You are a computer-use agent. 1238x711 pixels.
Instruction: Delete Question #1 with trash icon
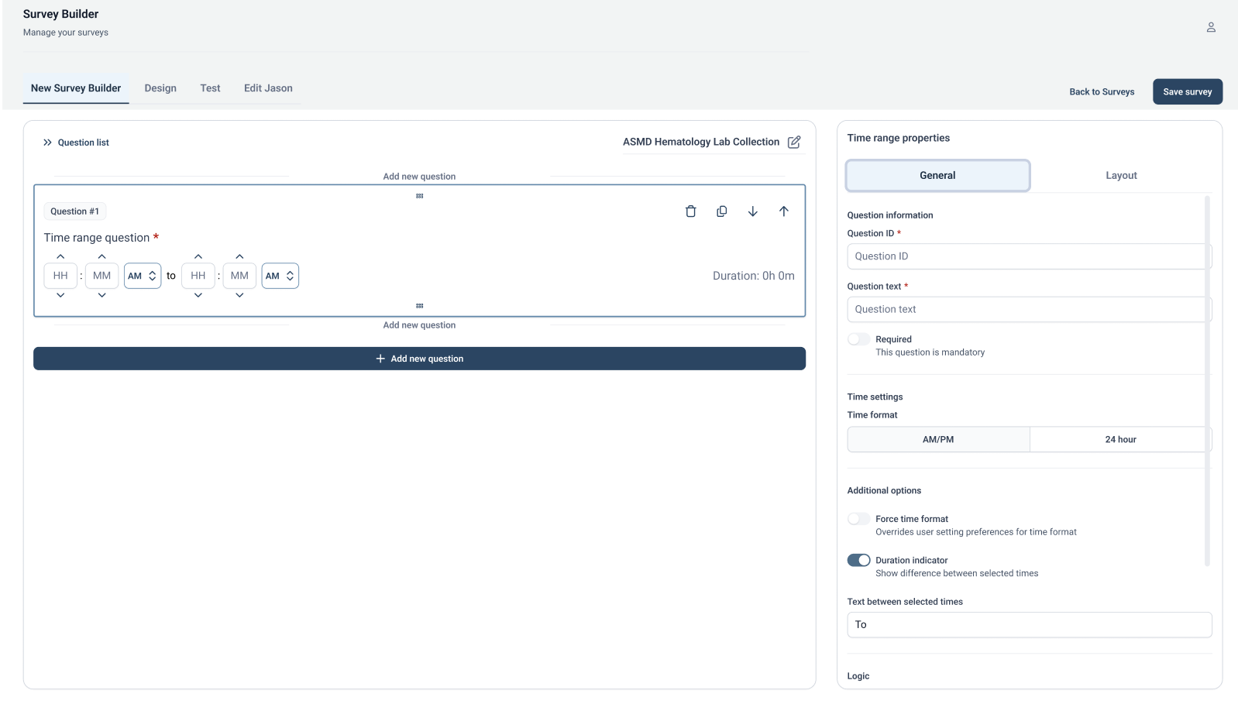[x=690, y=211]
